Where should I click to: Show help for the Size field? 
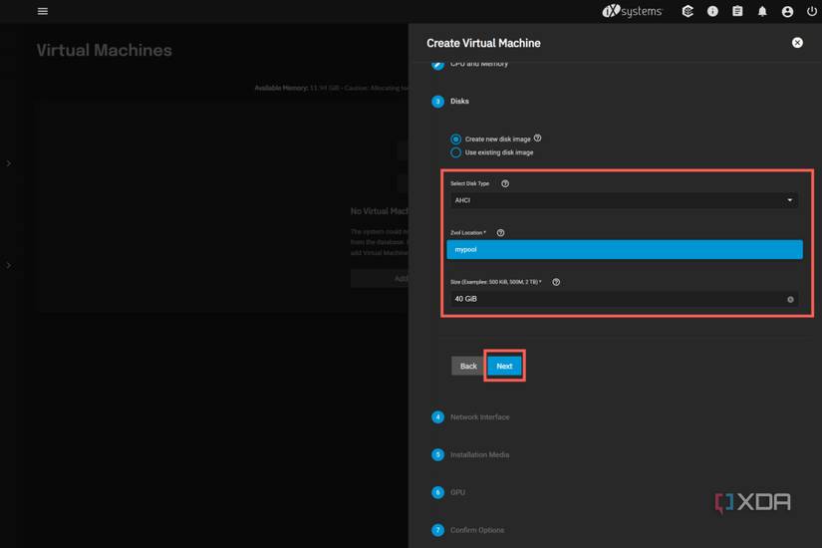(x=556, y=282)
